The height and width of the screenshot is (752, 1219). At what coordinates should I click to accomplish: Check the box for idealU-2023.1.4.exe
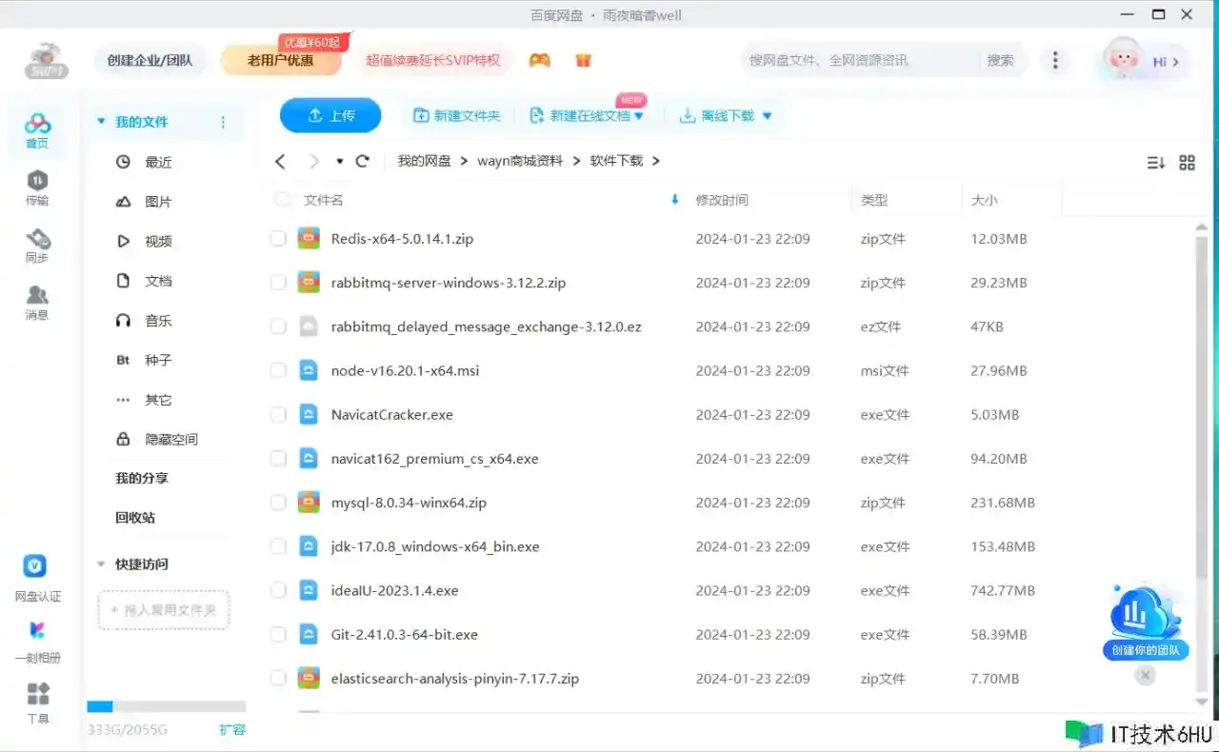(x=278, y=590)
